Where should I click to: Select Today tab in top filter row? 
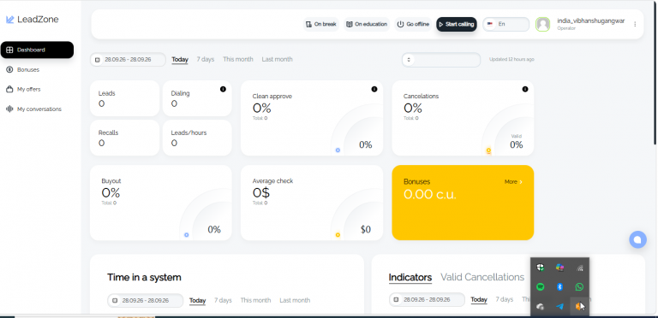coord(180,60)
